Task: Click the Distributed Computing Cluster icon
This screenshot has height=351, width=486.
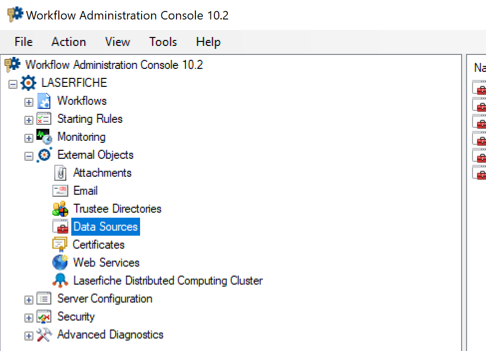Action: [x=60, y=281]
